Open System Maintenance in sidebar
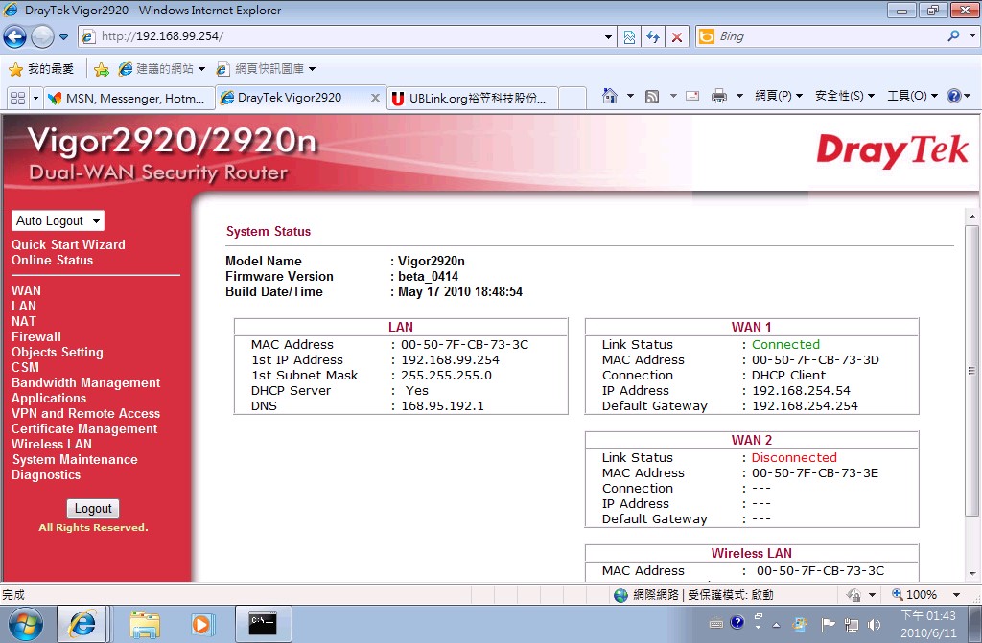Image resolution: width=982 pixels, height=643 pixels. coord(75,460)
